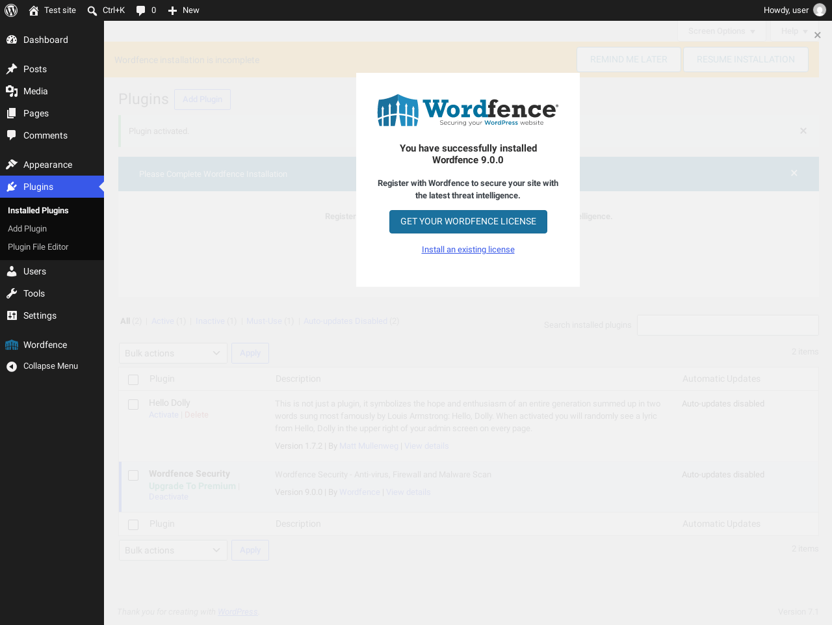832x625 pixels.
Task: Close the Wordfence modal with the X
Action: [x=818, y=35]
